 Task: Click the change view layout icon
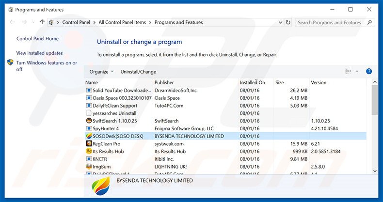pos(348,72)
